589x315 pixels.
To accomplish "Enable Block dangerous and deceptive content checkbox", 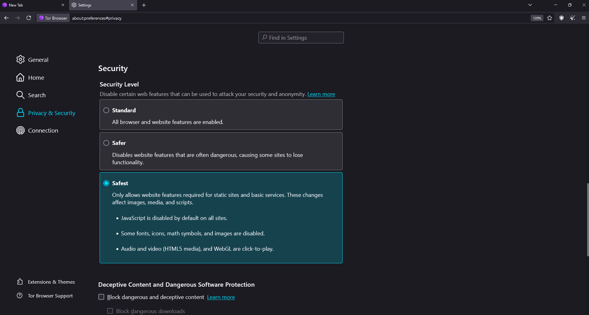I will click(101, 297).
